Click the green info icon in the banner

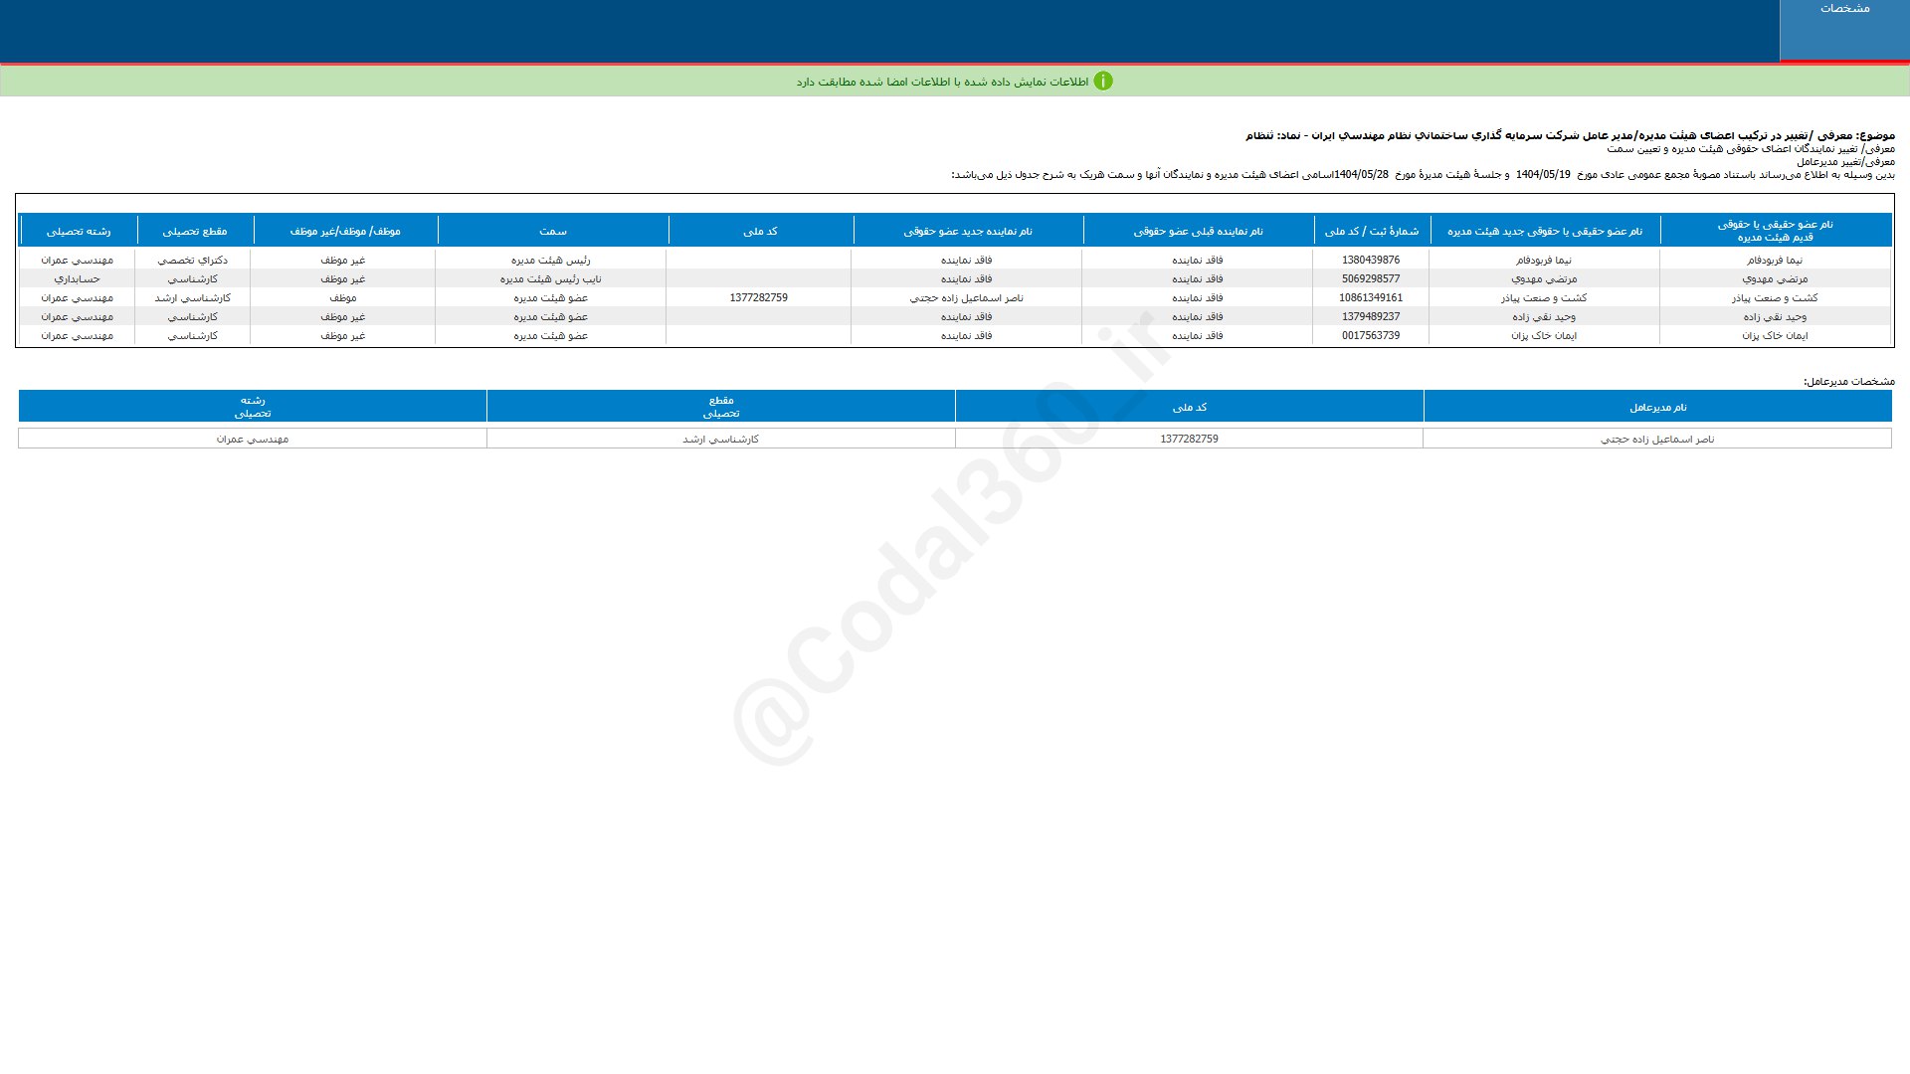pyautogui.click(x=1103, y=82)
